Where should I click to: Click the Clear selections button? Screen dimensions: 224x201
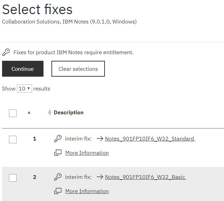(x=78, y=69)
